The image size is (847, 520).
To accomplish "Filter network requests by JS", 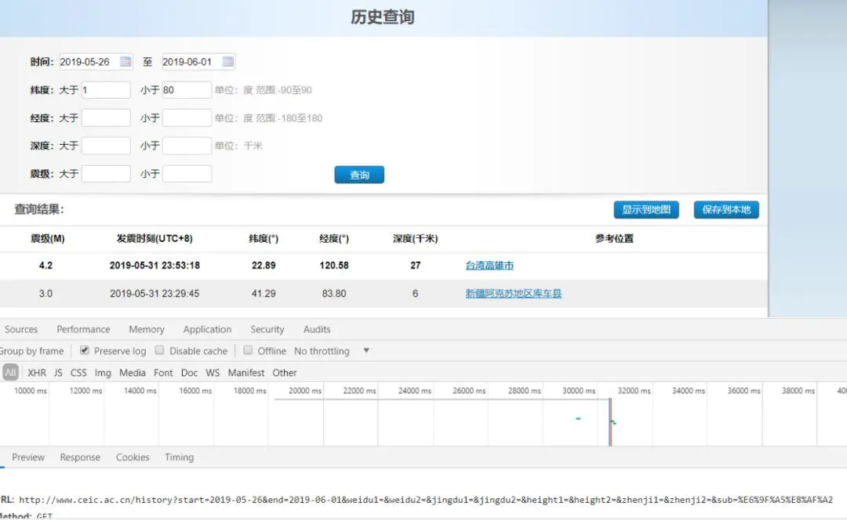I will pyautogui.click(x=58, y=373).
